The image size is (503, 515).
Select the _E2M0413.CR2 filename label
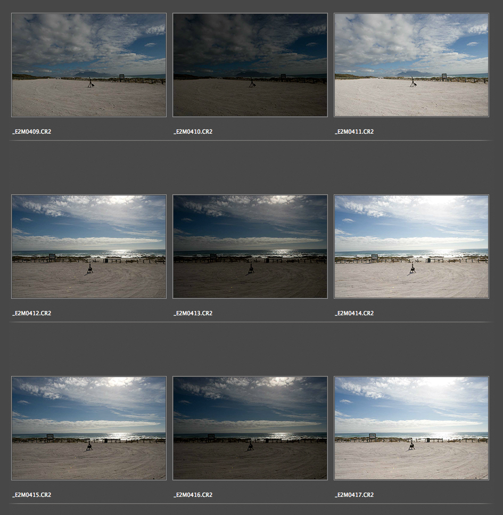pyautogui.click(x=193, y=313)
